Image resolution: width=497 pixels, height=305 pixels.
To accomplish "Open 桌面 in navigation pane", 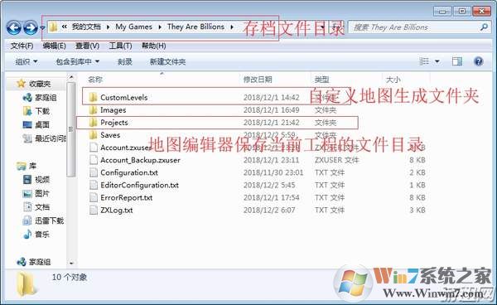I will pos(42,125).
